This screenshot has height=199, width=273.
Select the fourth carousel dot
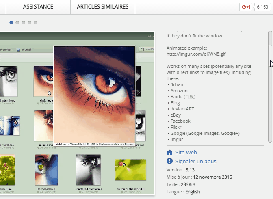29,22
